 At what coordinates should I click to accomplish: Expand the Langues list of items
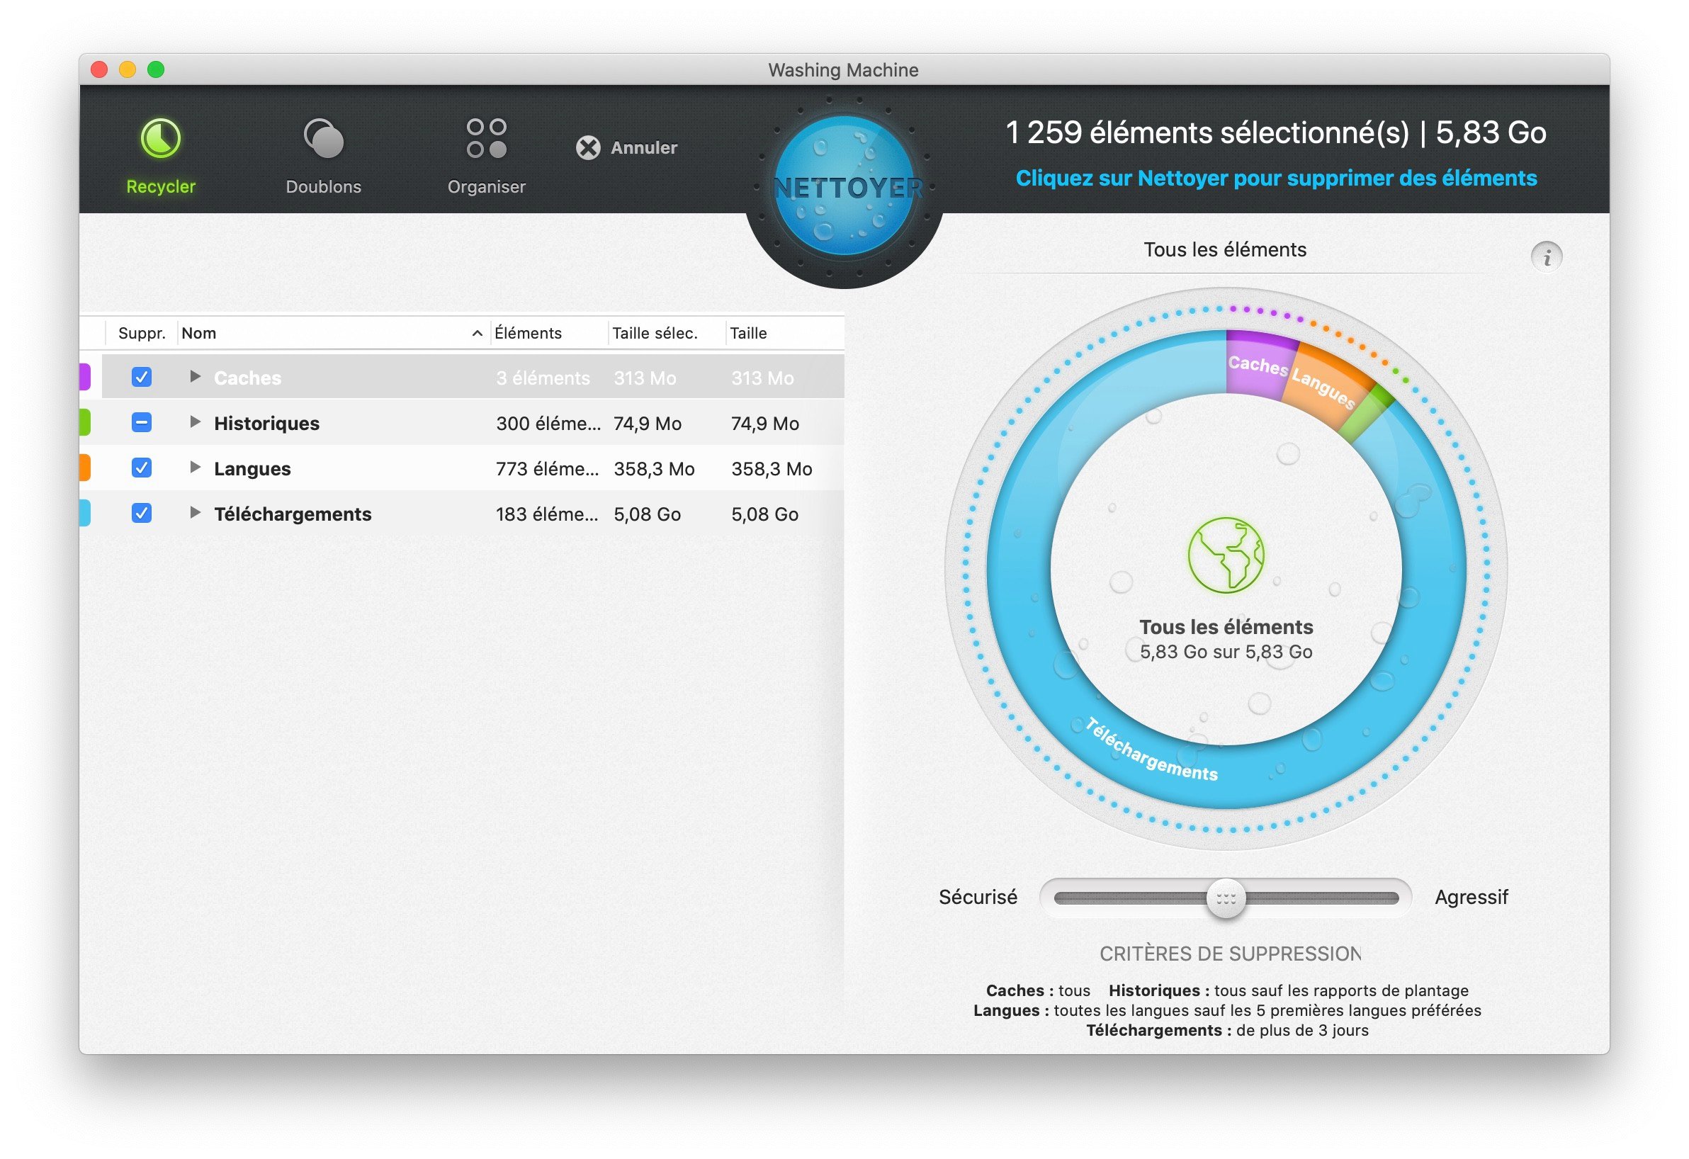(194, 468)
